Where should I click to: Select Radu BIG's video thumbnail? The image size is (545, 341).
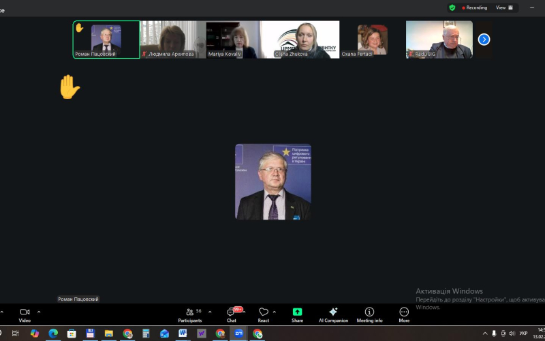[439, 40]
